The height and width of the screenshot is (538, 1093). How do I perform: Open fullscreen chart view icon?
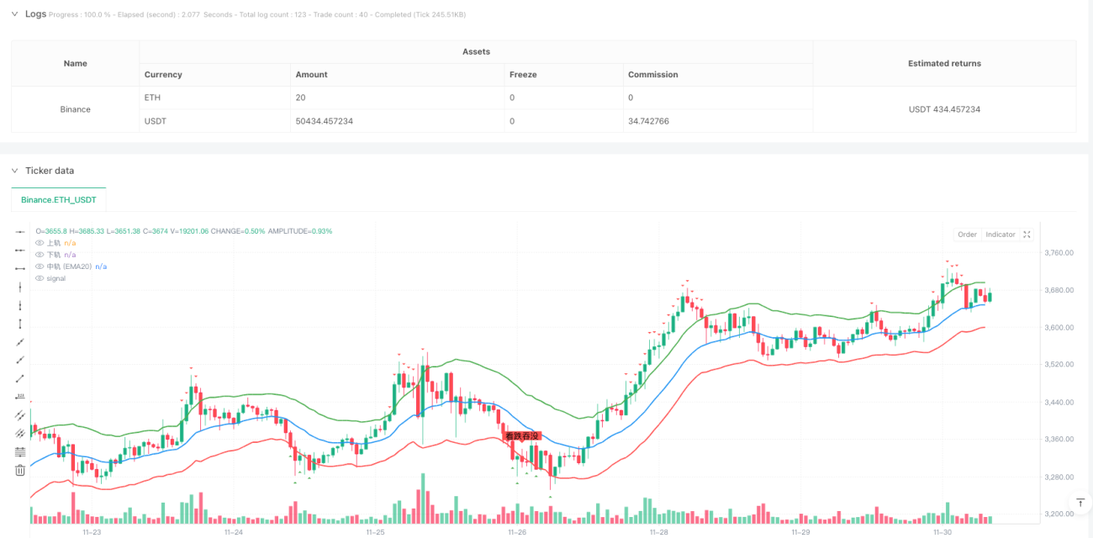point(1027,235)
